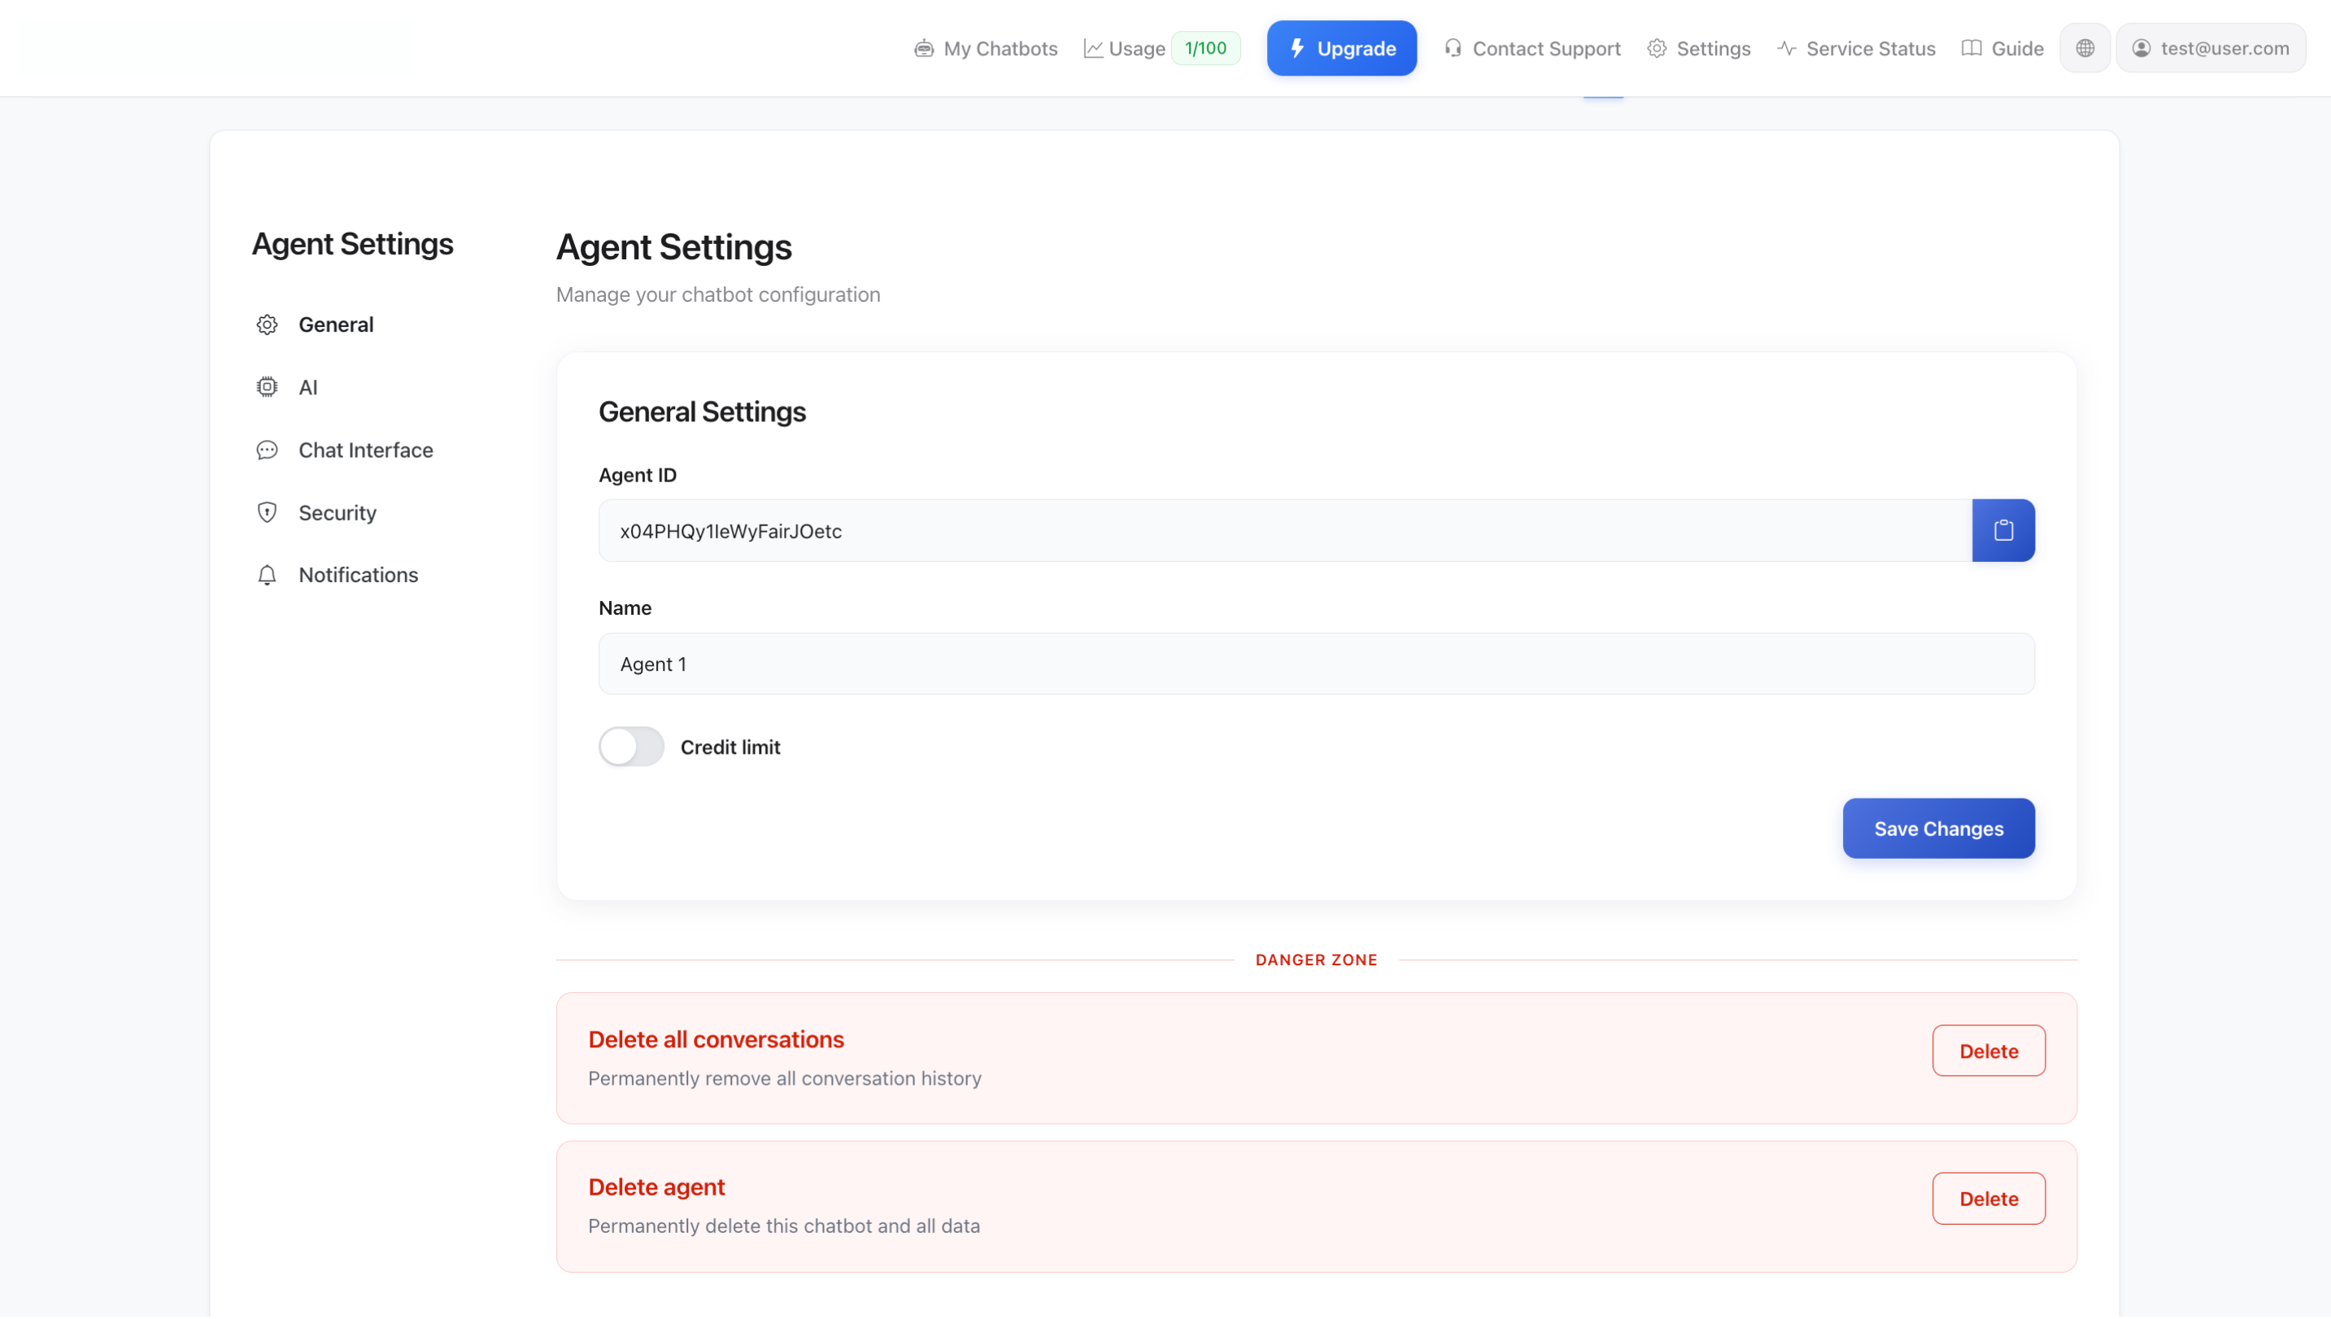Click the Name input field
Image resolution: width=2331 pixels, height=1319 pixels.
(1315, 664)
